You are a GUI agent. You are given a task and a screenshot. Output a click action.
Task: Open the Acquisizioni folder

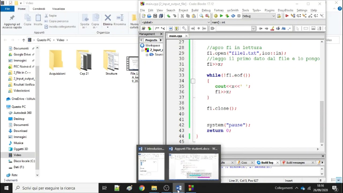[x=57, y=62]
